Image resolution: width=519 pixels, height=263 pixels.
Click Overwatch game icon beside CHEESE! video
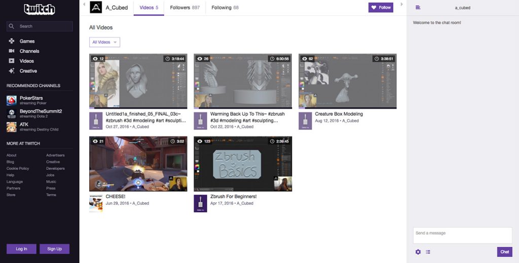[x=96, y=203]
